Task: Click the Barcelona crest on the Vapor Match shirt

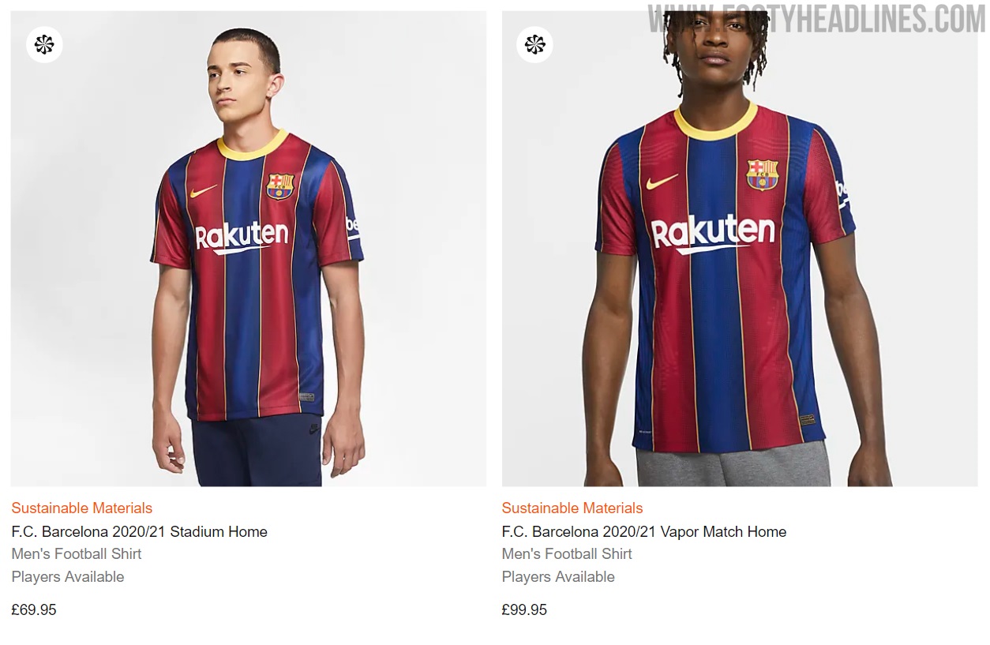Action: click(763, 174)
